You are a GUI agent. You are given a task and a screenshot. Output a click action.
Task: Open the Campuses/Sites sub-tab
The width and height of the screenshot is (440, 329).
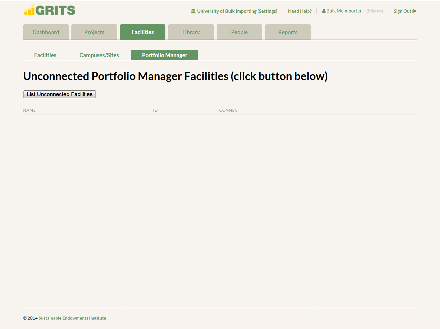pos(99,55)
